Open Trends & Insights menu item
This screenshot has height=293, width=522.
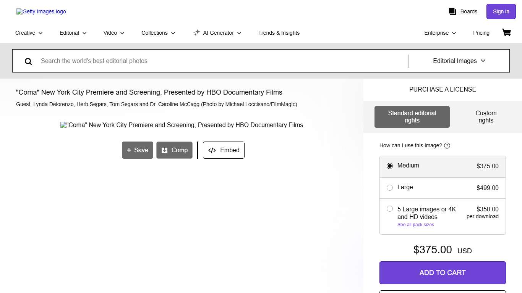click(279, 33)
